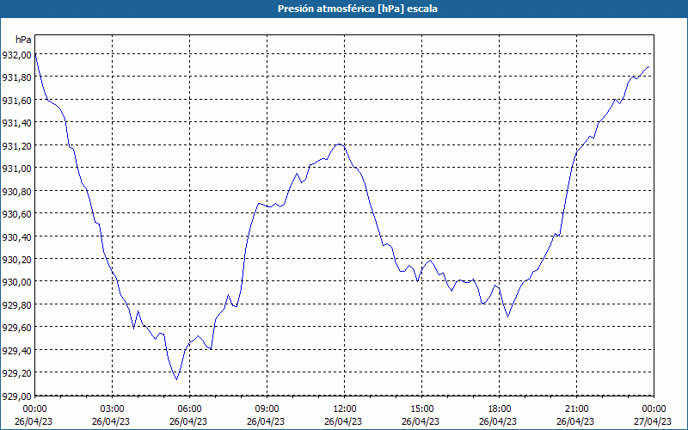
Task: Click the 18:00 time axis label
Action: click(499, 409)
